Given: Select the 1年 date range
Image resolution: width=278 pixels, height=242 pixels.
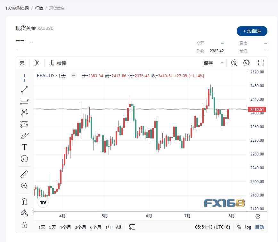Looking at the screenshot, I should 109,227.
